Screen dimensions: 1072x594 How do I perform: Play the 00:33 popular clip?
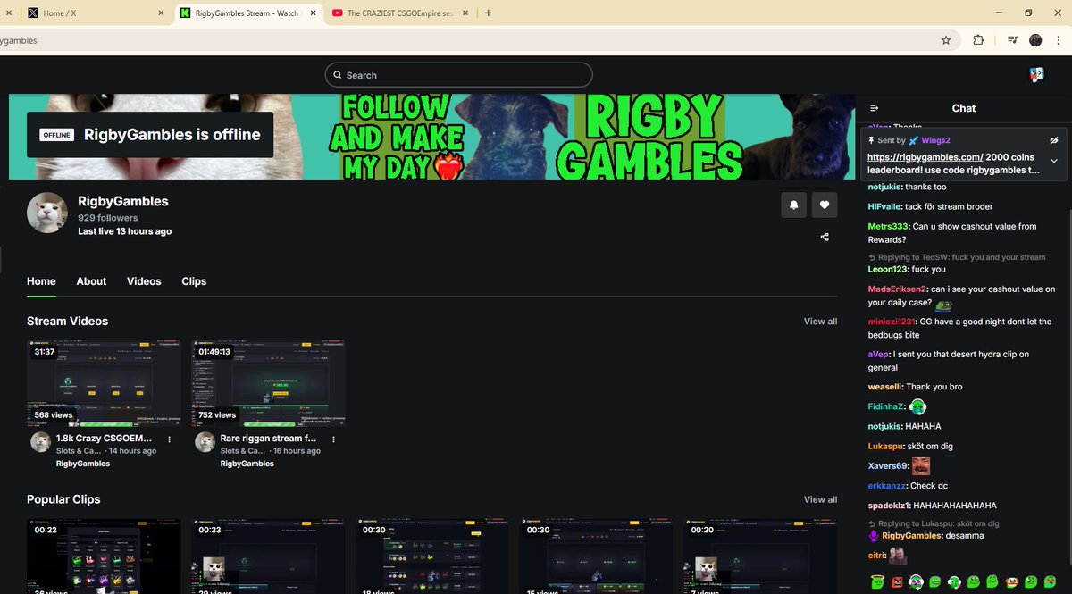click(x=268, y=556)
